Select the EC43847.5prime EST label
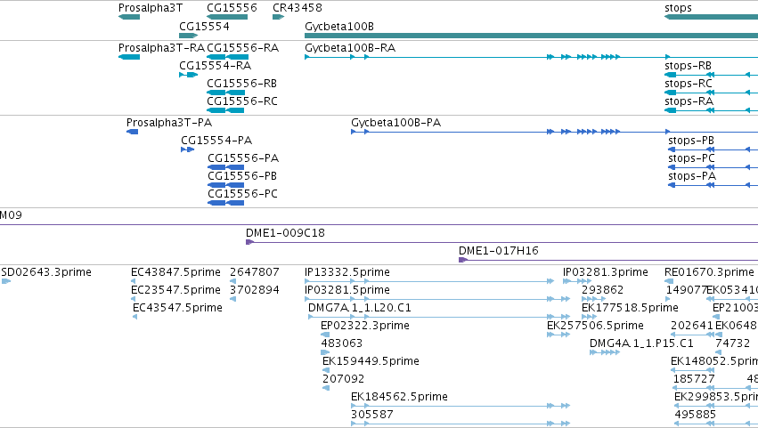758x428 pixels. pos(175,272)
